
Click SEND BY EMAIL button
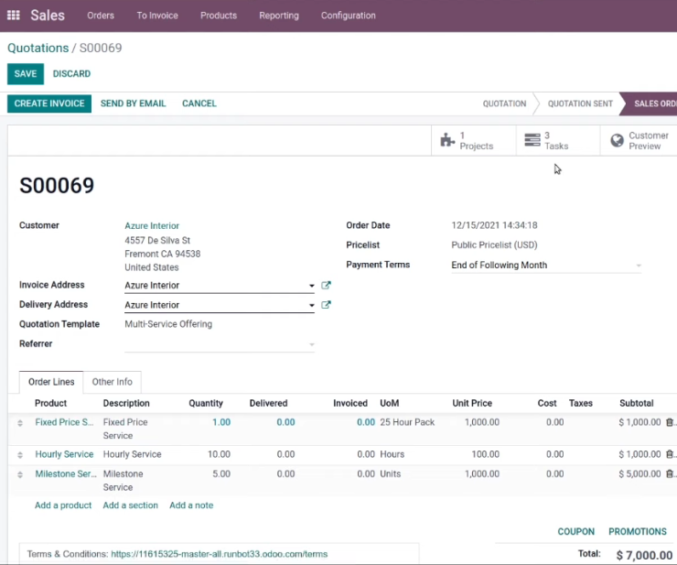pos(133,103)
